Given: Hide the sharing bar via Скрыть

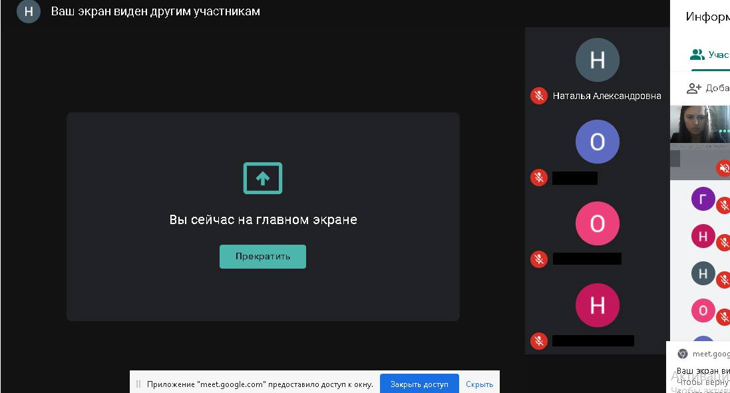Looking at the screenshot, I should pyautogui.click(x=479, y=384).
